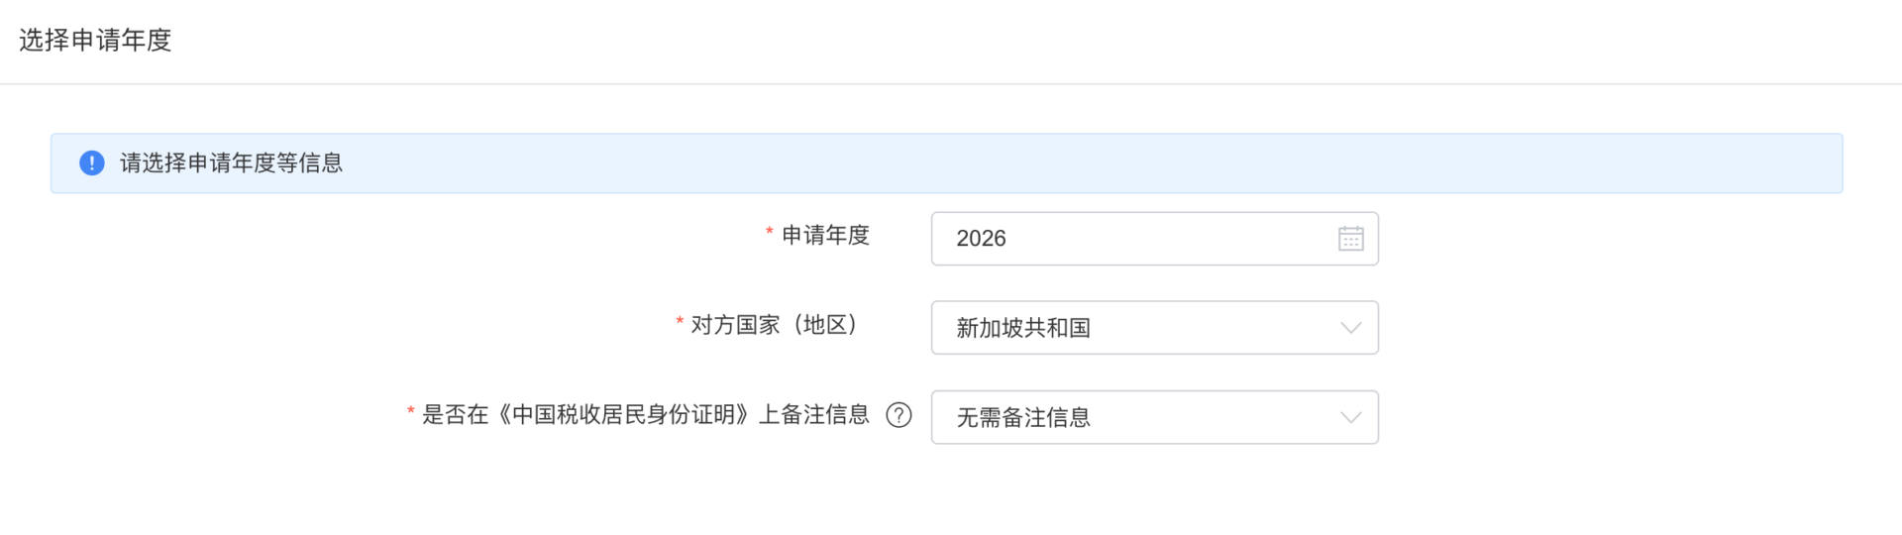Viewport: 1902px width, 535px height.
Task: Click the selected 无需备注信息 text
Action: (x=1023, y=417)
